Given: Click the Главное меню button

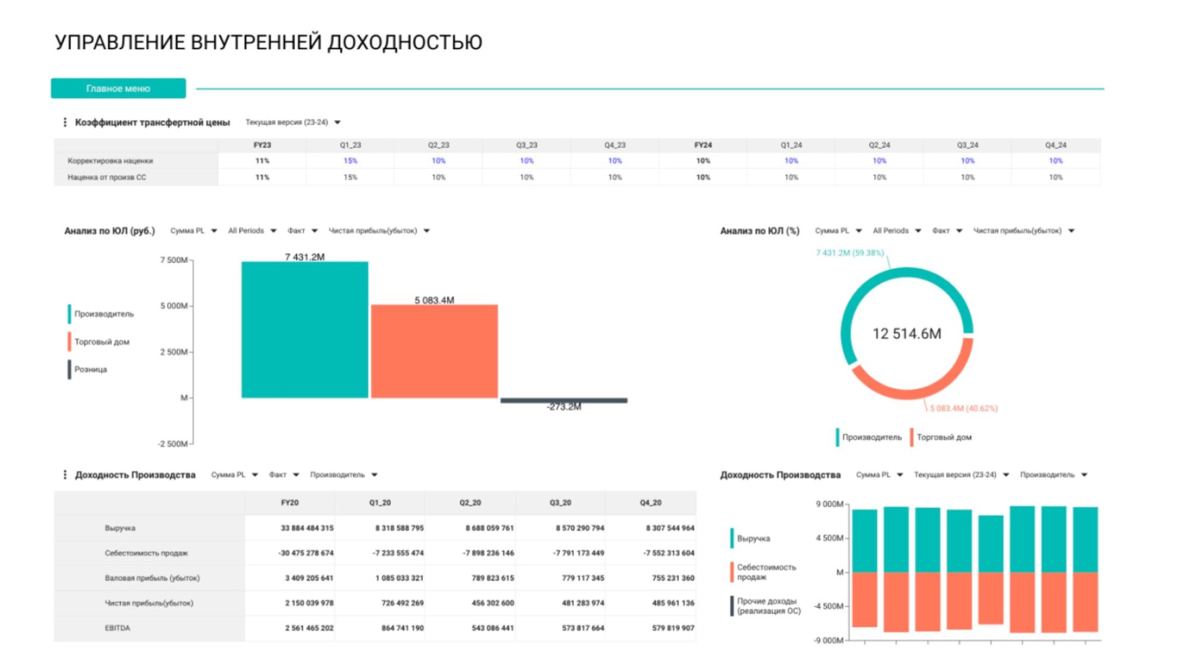Looking at the screenshot, I should pos(118,89).
